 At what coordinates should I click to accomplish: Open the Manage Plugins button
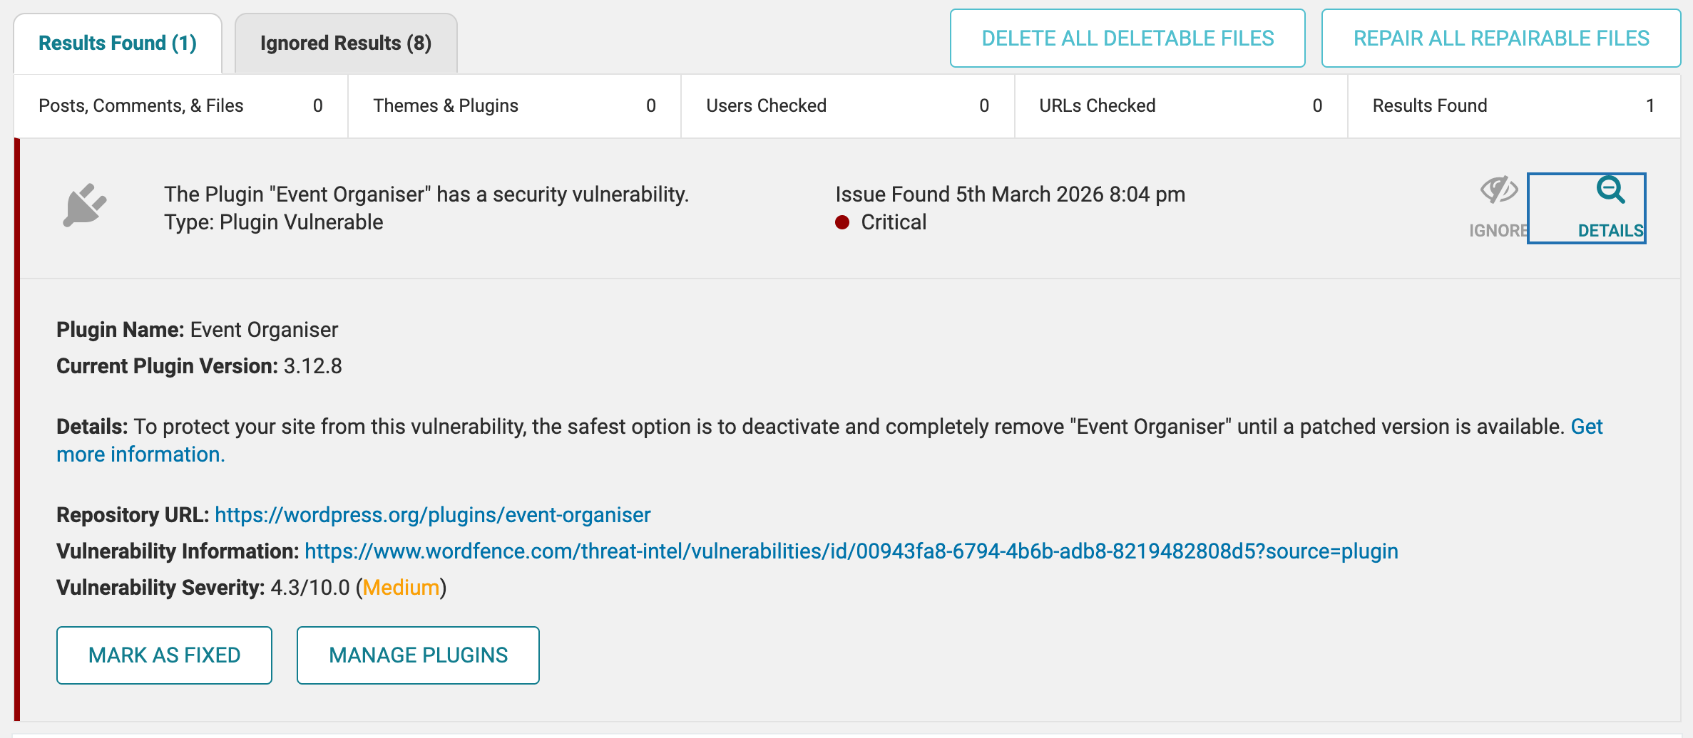click(x=418, y=655)
